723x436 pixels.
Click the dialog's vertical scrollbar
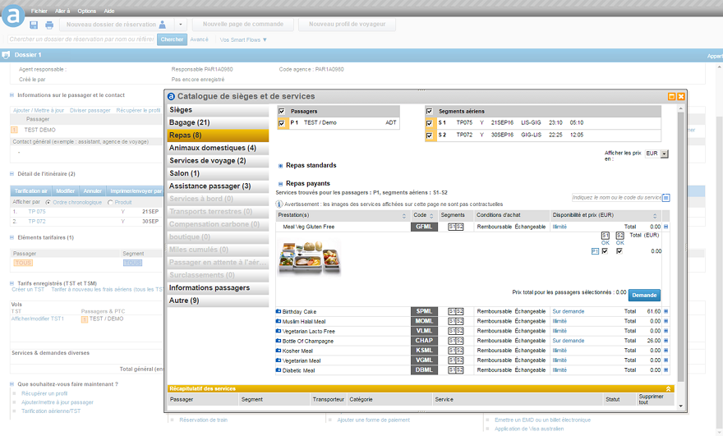(x=679, y=246)
